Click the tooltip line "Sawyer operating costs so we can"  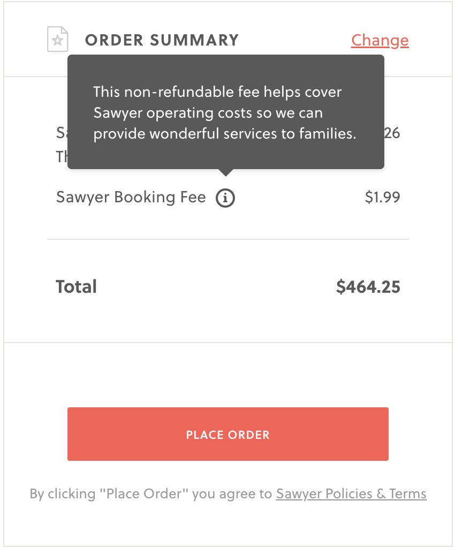tap(208, 113)
